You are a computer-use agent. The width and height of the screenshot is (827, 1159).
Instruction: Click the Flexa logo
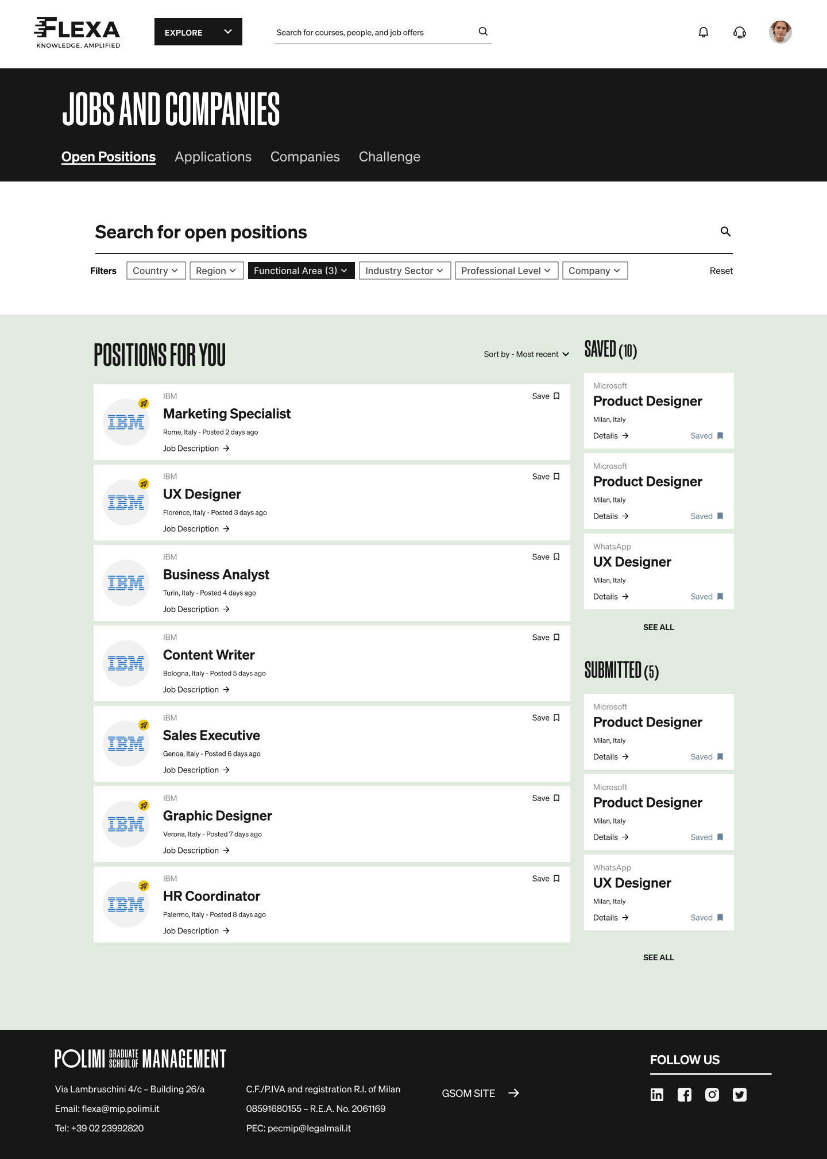click(x=78, y=33)
